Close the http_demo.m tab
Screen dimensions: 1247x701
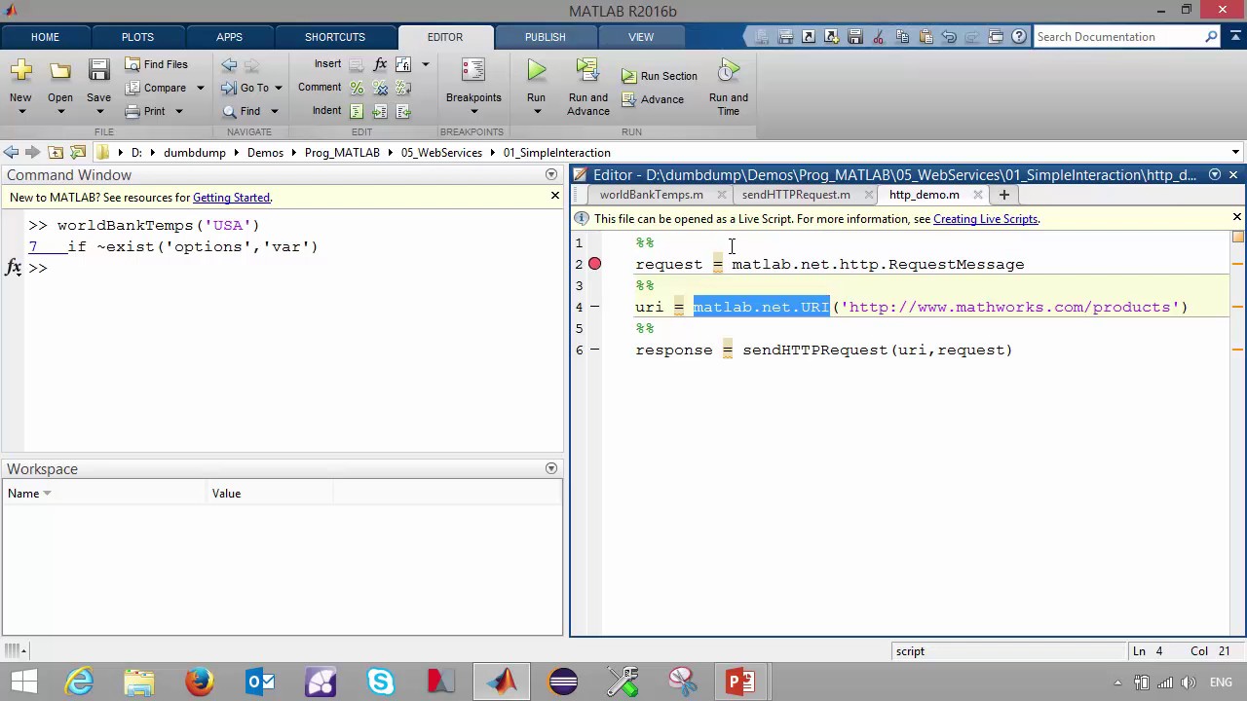click(977, 195)
